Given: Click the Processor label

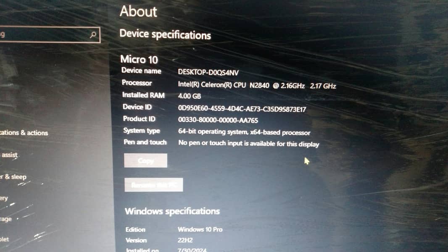Looking at the screenshot, I should coord(137,83).
